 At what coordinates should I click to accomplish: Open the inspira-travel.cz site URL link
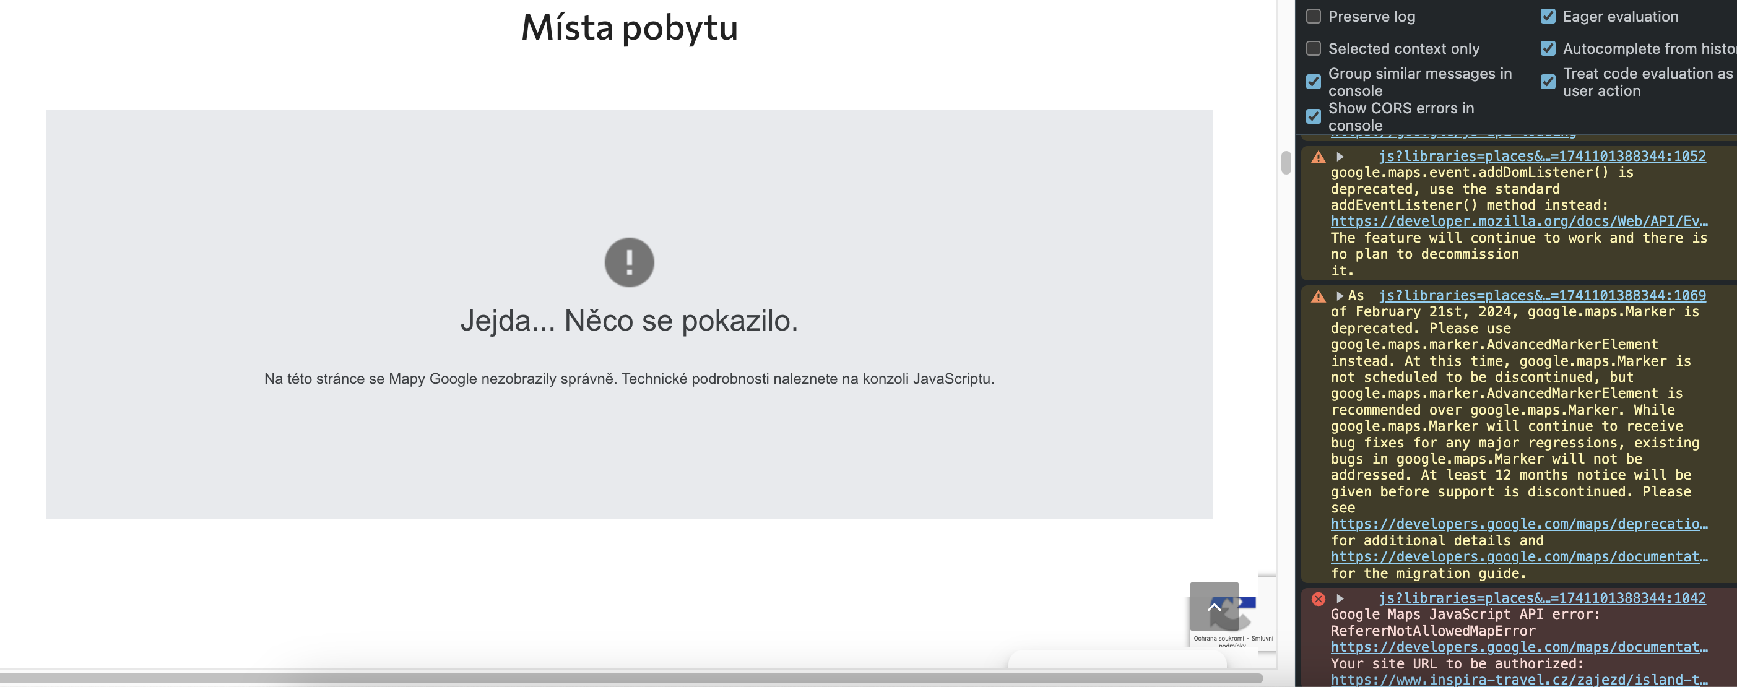click(x=1519, y=680)
